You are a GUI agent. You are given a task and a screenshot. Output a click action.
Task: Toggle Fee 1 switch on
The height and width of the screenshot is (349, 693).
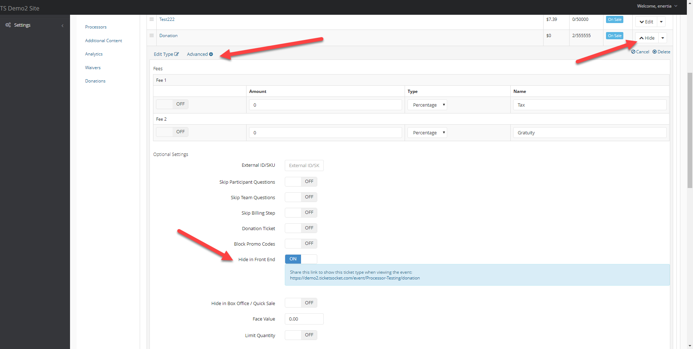click(x=172, y=104)
